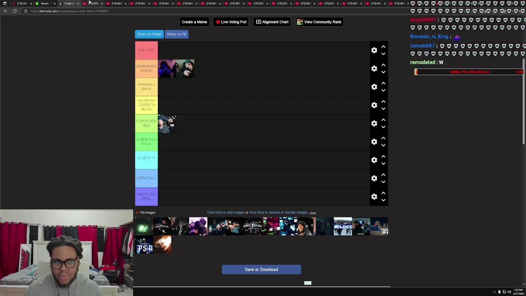Screen dimensions: 526x296
Task: Open settings gear for DURO/CUDRADA row
Action: click(x=374, y=123)
